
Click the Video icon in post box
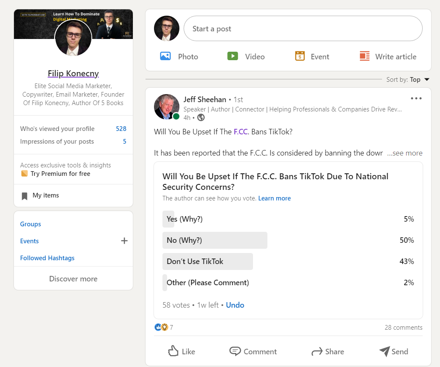tap(233, 56)
